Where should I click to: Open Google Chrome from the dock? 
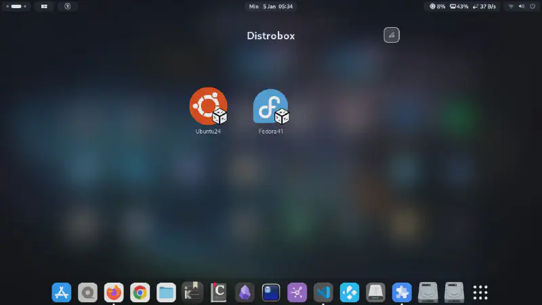(140, 292)
